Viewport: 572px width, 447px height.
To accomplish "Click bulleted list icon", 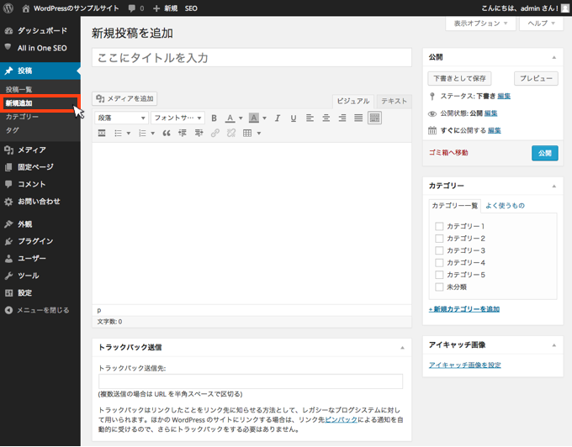I will tap(118, 134).
